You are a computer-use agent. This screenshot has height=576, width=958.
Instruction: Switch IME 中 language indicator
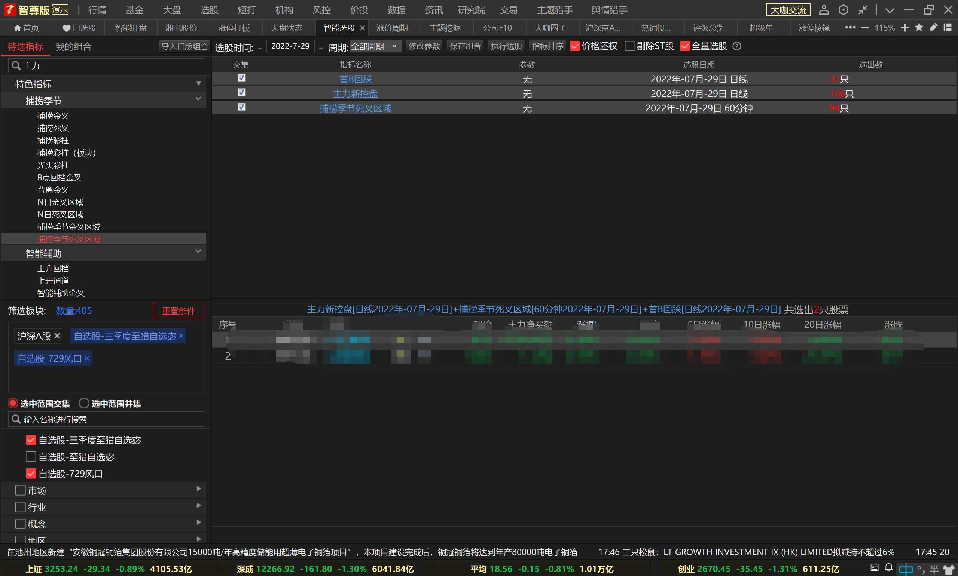click(906, 569)
